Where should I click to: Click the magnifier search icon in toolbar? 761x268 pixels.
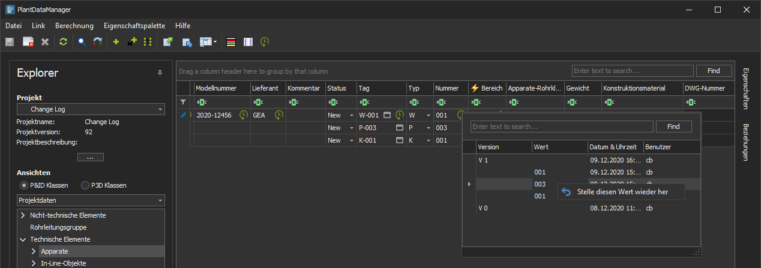(82, 42)
